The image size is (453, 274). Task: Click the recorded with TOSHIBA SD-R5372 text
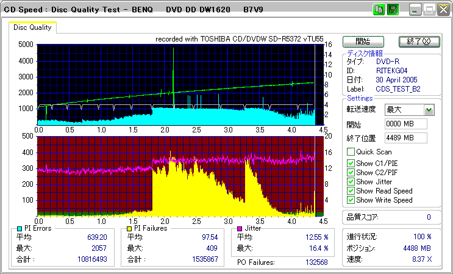pos(239,39)
